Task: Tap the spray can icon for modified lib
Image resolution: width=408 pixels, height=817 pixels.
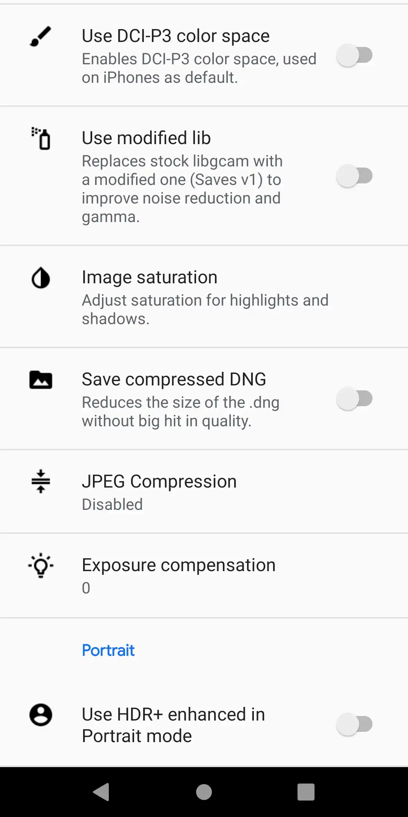Action: point(41,138)
